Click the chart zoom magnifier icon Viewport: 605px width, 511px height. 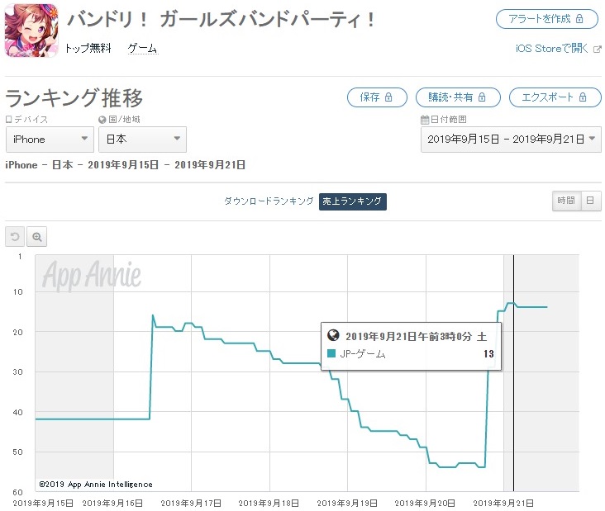point(36,236)
